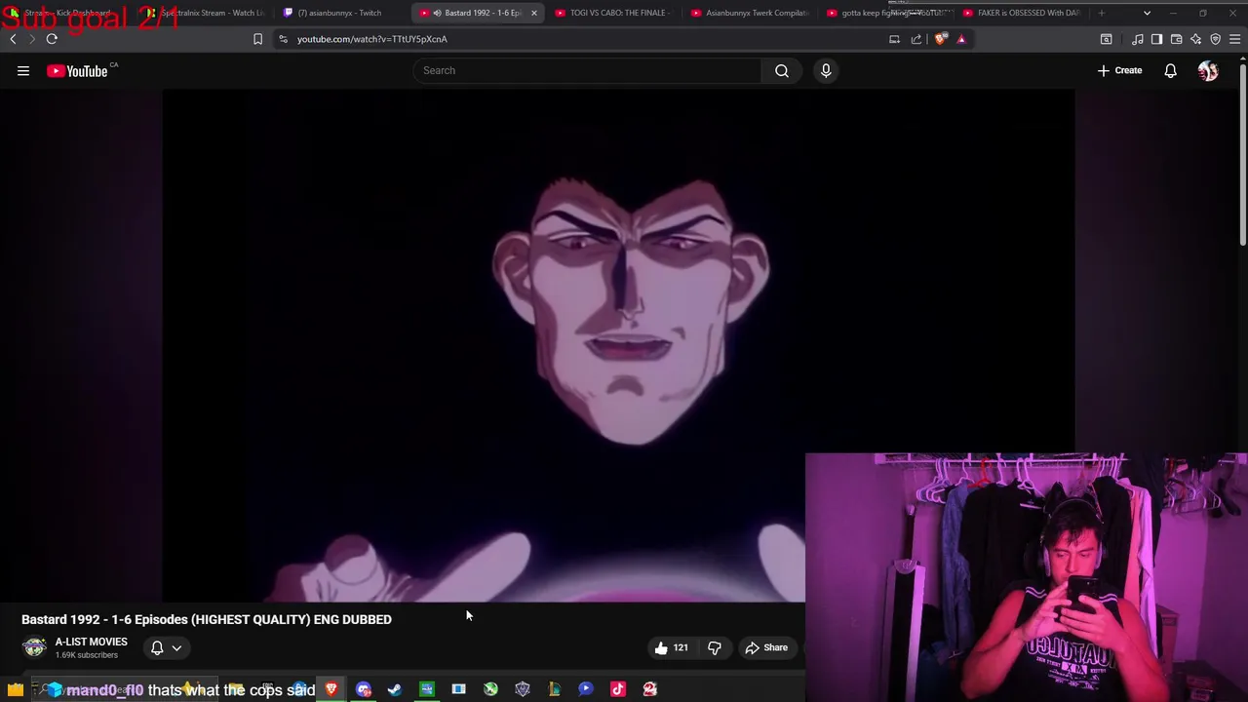
Task: Open Xbox app on the taskbar
Action: 490,689
